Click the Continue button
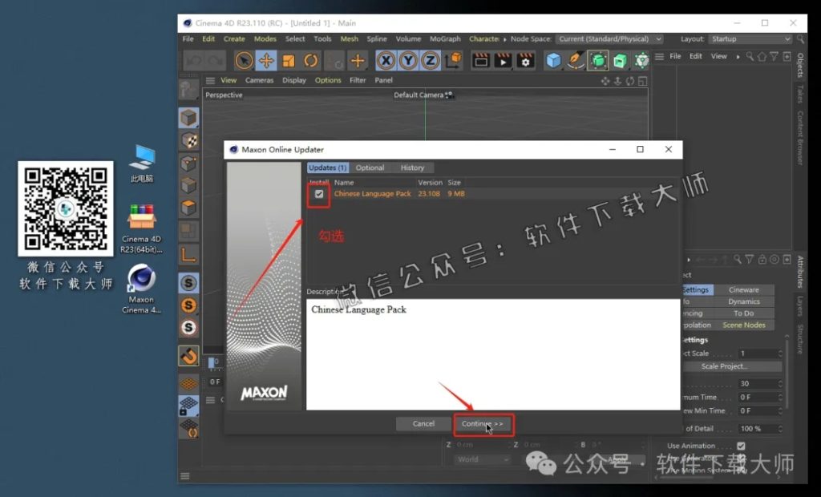The image size is (821, 497). 482,423
